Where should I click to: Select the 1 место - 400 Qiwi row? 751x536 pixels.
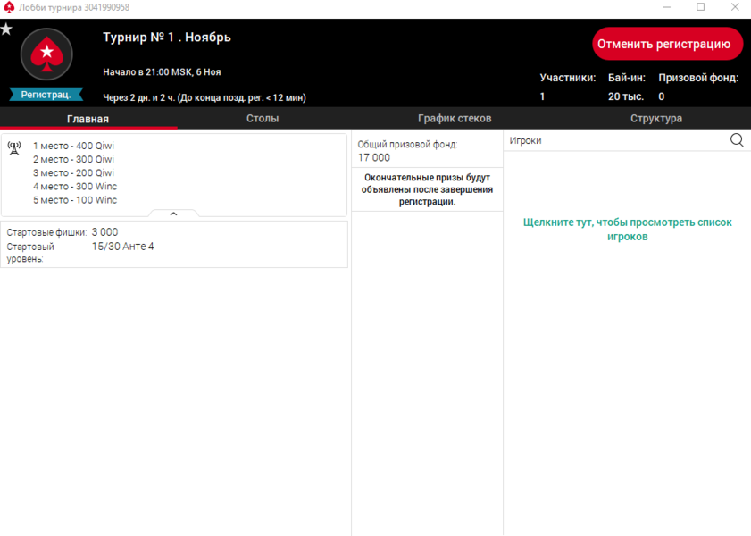73,146
